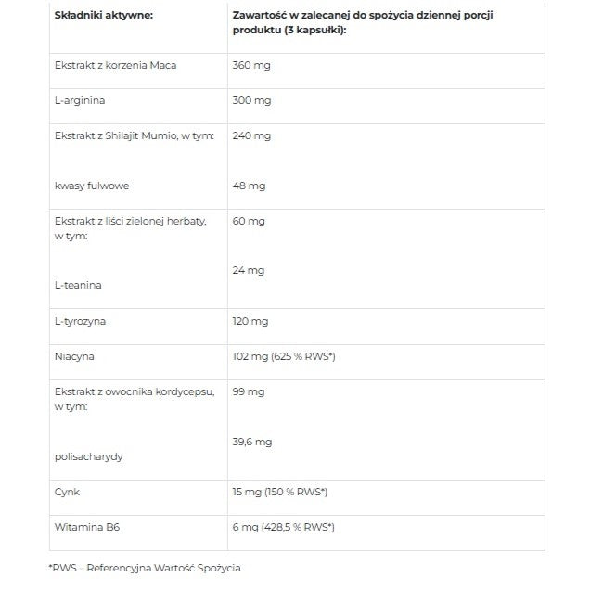Click the 'Cynk' ingredient label
Screen dimensions: 603x603
pyautogui.click(x=67, y=492)
